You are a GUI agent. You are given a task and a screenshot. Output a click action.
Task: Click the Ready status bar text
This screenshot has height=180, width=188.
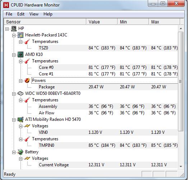10,174
